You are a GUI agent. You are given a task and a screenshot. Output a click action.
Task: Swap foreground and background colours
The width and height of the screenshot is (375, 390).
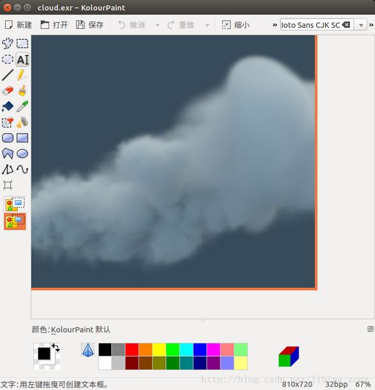[x=56, y=348]
